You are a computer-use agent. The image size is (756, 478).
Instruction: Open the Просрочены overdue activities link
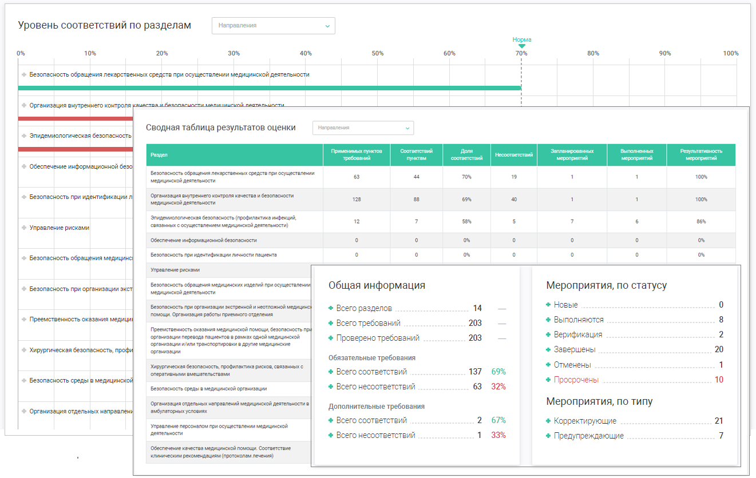[576, 380]
